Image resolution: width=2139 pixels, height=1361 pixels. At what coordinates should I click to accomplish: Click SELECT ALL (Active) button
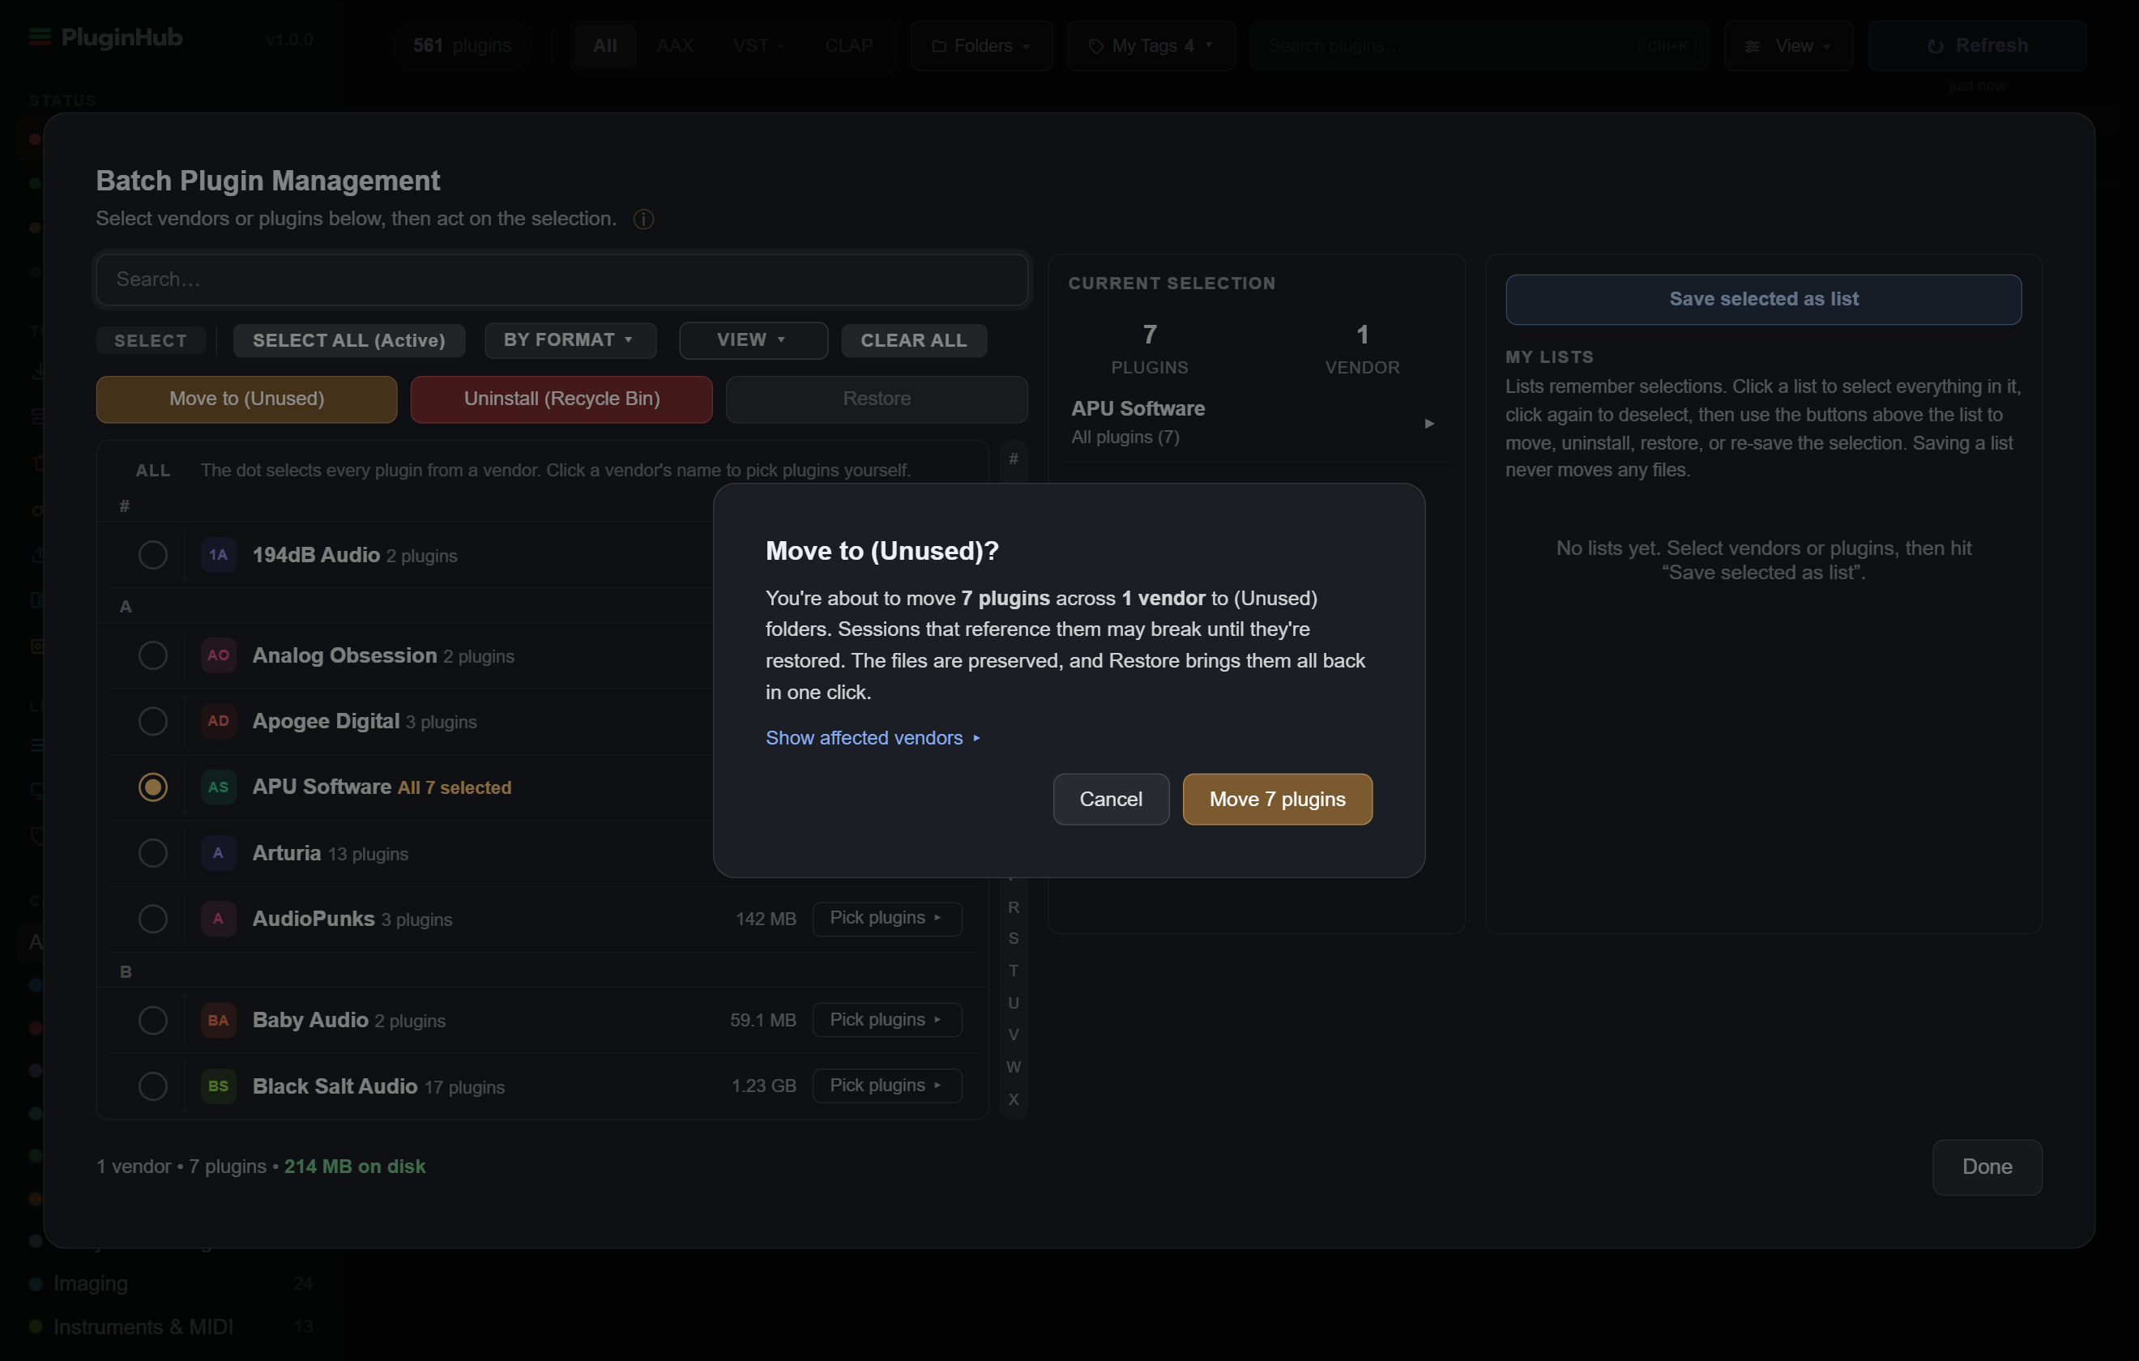[x=349, y=340]
